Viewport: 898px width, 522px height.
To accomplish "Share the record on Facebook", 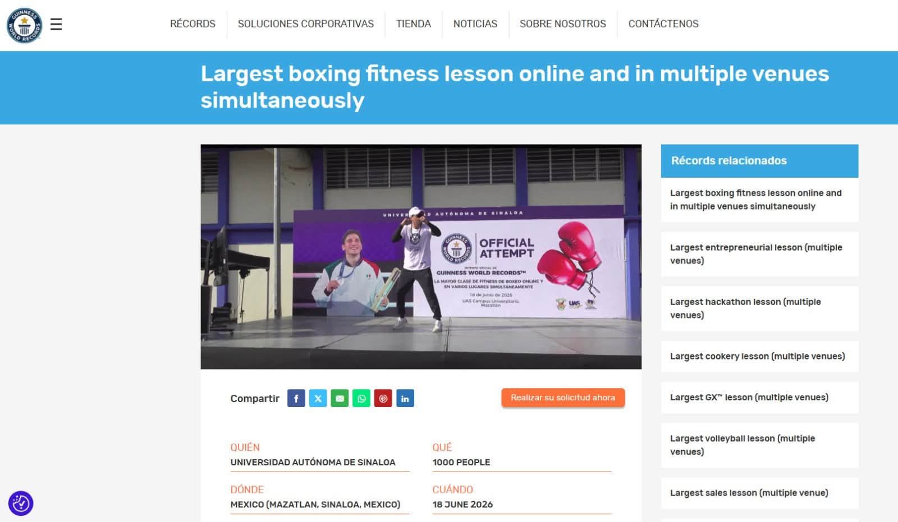I will (x=296, y=398).
